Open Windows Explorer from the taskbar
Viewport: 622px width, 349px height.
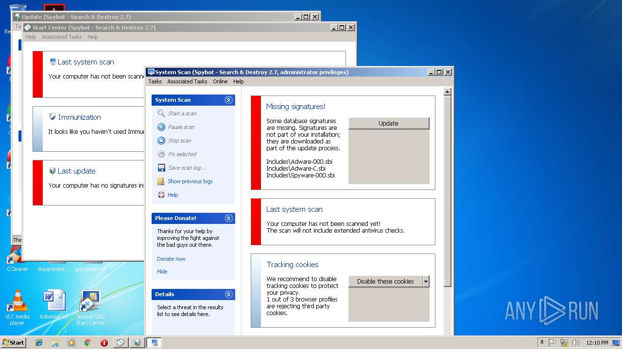click(55, 343)
